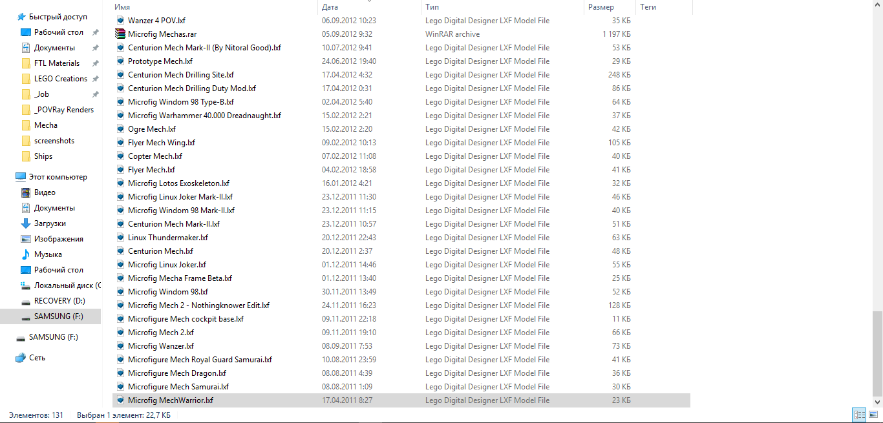Click the file icon of Linux Thundermaker.lxf
Screen dimensions: 883x423
tap(120, 238)
